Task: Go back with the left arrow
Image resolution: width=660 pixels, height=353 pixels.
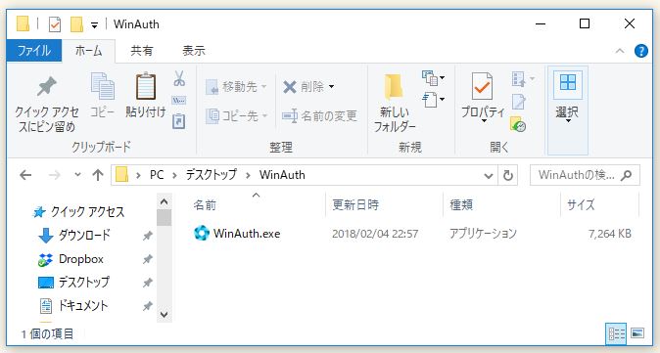Action: coord(25,175)
